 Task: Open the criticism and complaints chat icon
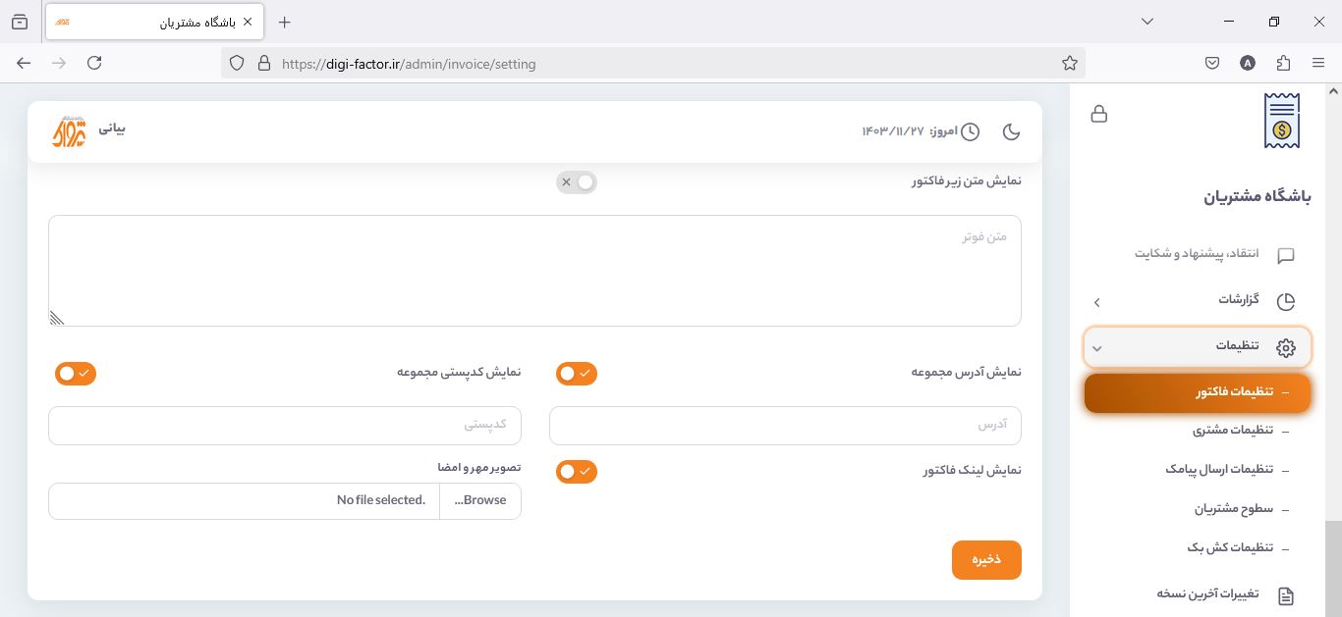(x=1285, y=255)
